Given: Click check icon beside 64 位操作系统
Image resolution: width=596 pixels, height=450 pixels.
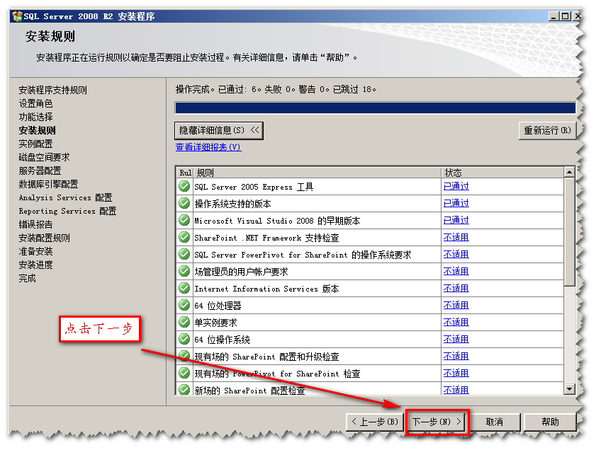Looking at the screenshot, I should (x=184, y=339).
